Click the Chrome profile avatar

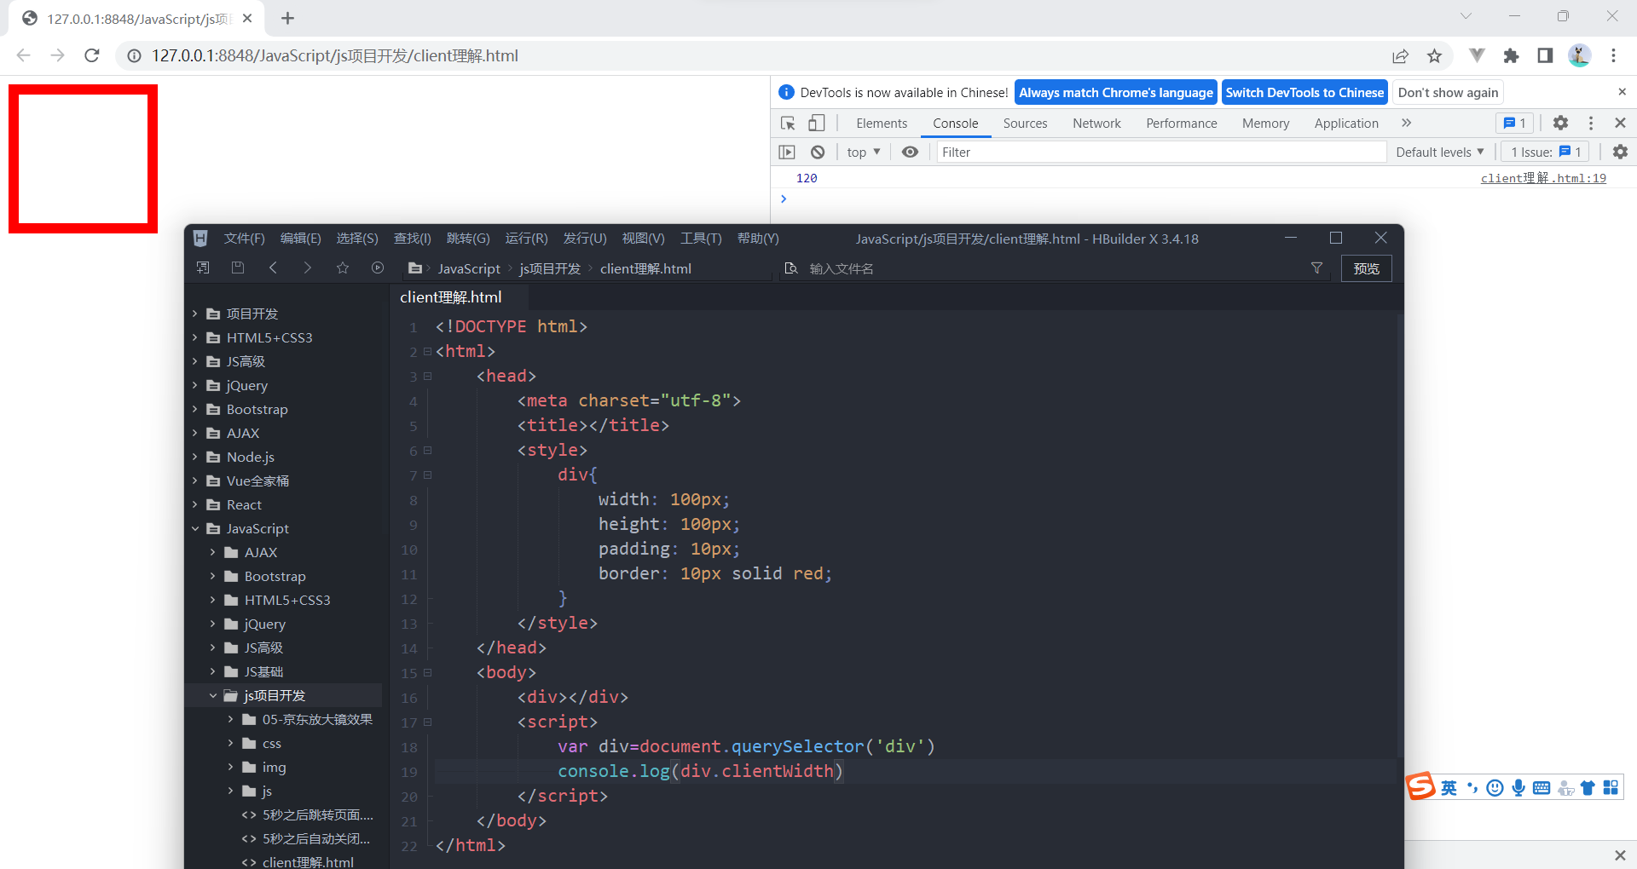[x=1579, y=55]
